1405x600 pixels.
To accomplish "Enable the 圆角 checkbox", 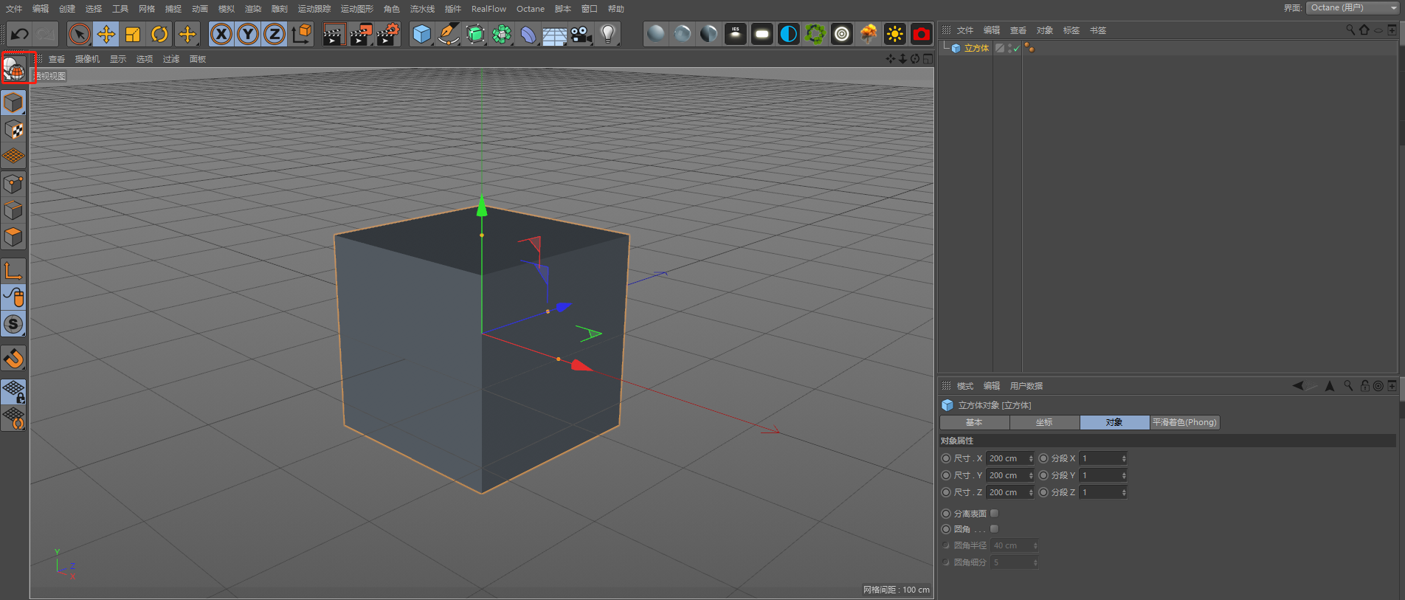I will [x=994, y=529].
